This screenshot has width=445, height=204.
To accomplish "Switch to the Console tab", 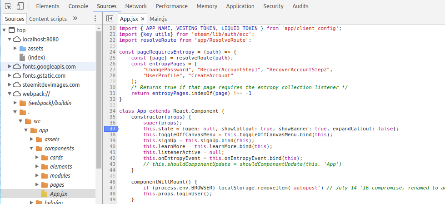I will 78,6.
